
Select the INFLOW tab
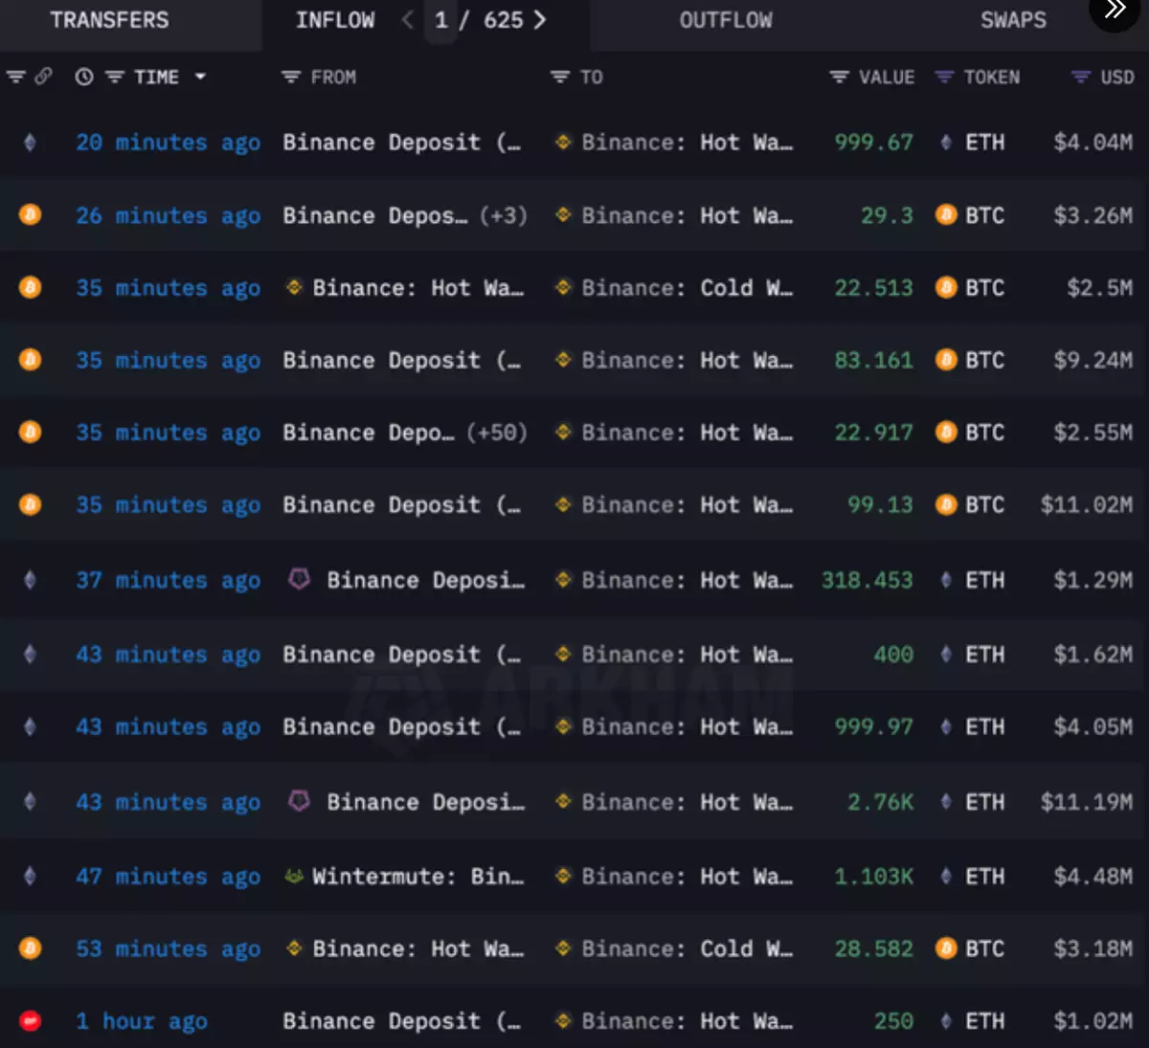(x=335, y=20)
